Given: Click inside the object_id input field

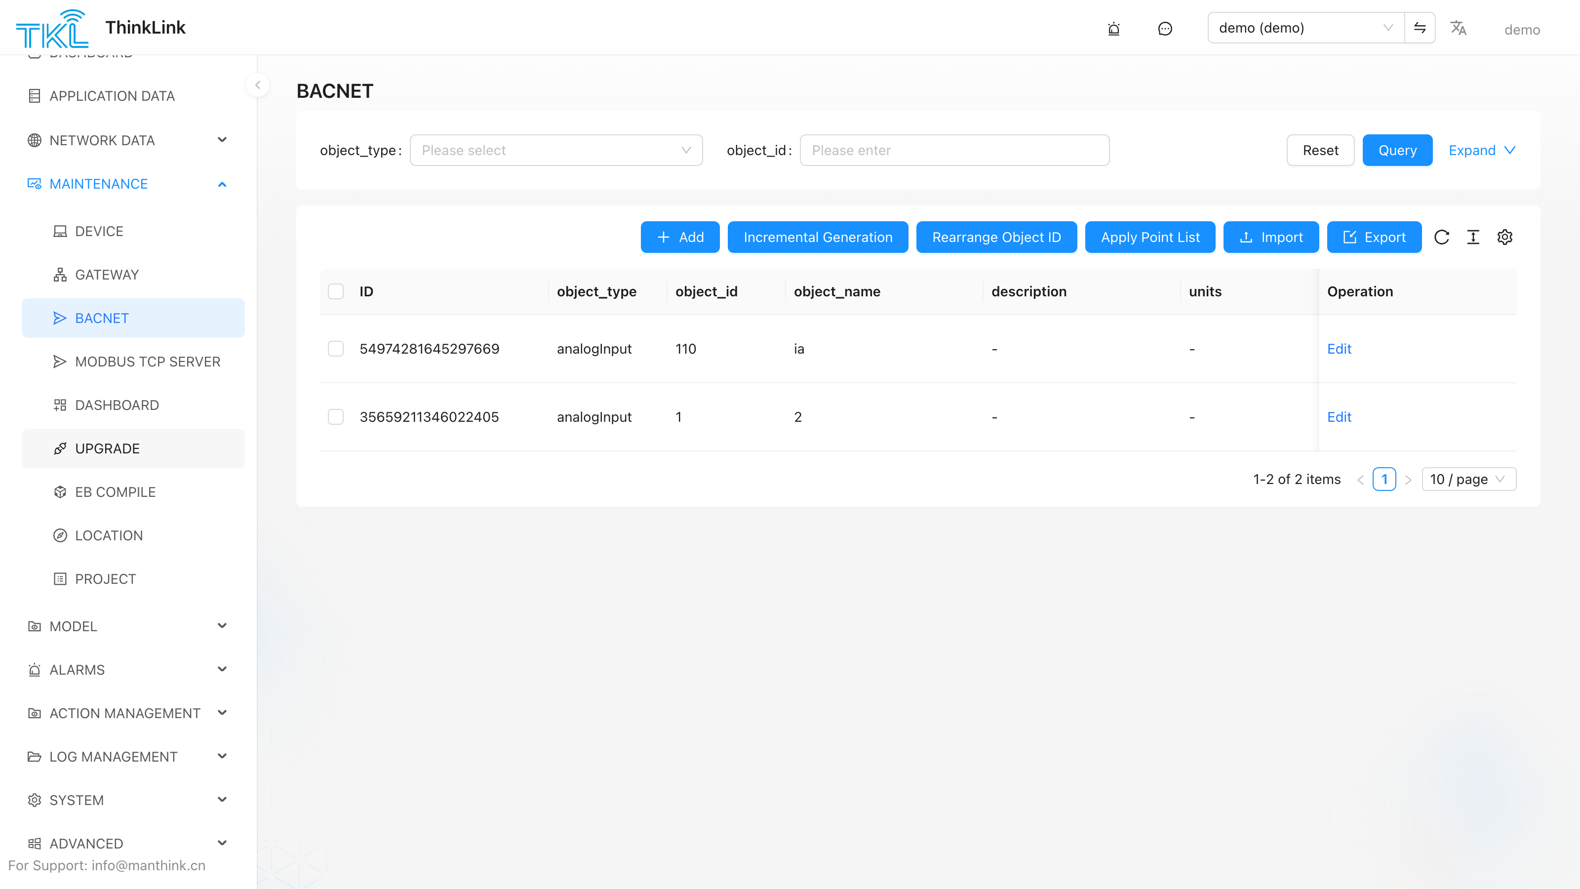Looking at the screenshot, I should [954, 150].
